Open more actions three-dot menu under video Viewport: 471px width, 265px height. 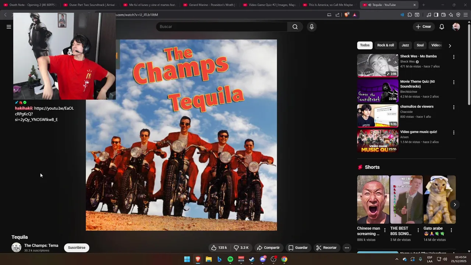pos(347,248)
